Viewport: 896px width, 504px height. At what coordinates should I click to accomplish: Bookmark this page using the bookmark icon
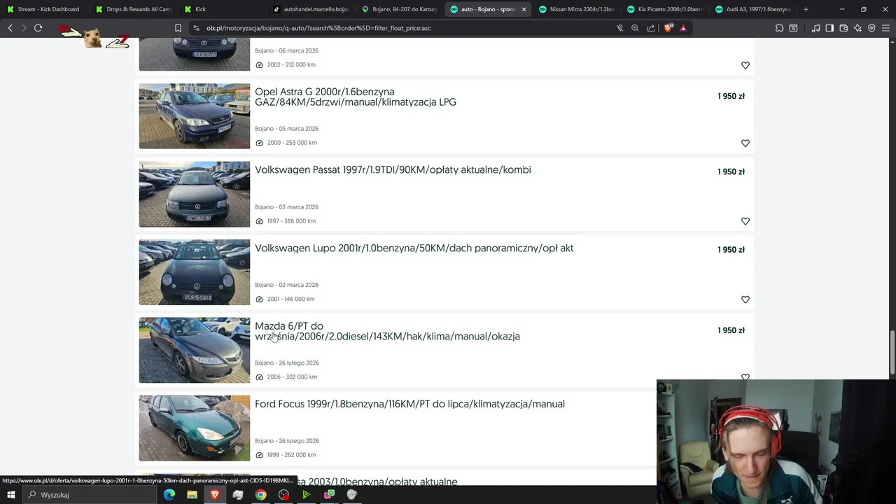(178, 28)
